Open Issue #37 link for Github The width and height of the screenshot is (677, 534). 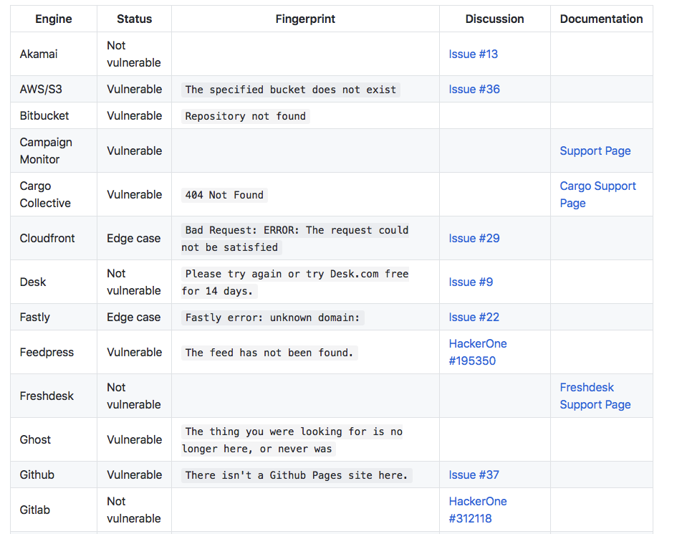(474, 475)
